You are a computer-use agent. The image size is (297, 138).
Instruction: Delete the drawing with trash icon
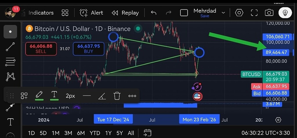(x=117, y=96)
